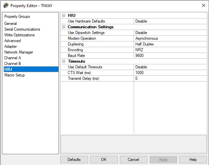The width and height of the screenshot is (209, 165).
Task: Click the Apply button
Action: tap(163, 160)
